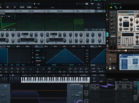
Task: Redo the last Serum edit
Action: [92, 8]
